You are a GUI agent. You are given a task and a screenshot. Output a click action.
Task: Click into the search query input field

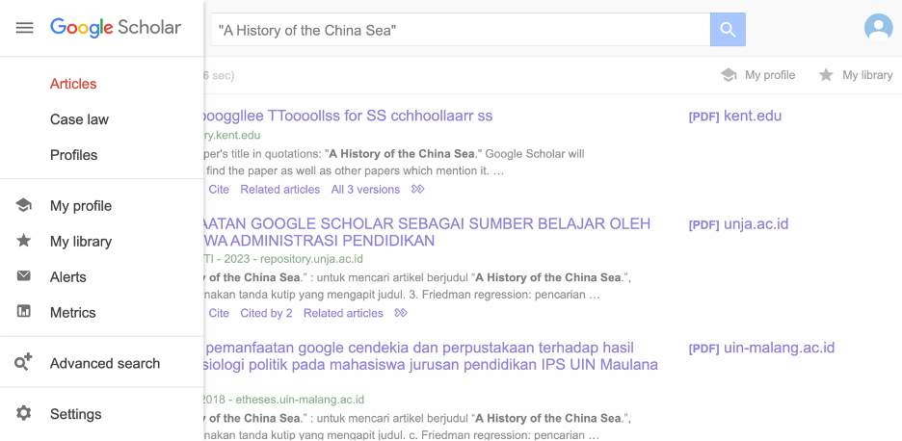click(x=461, y=30)
